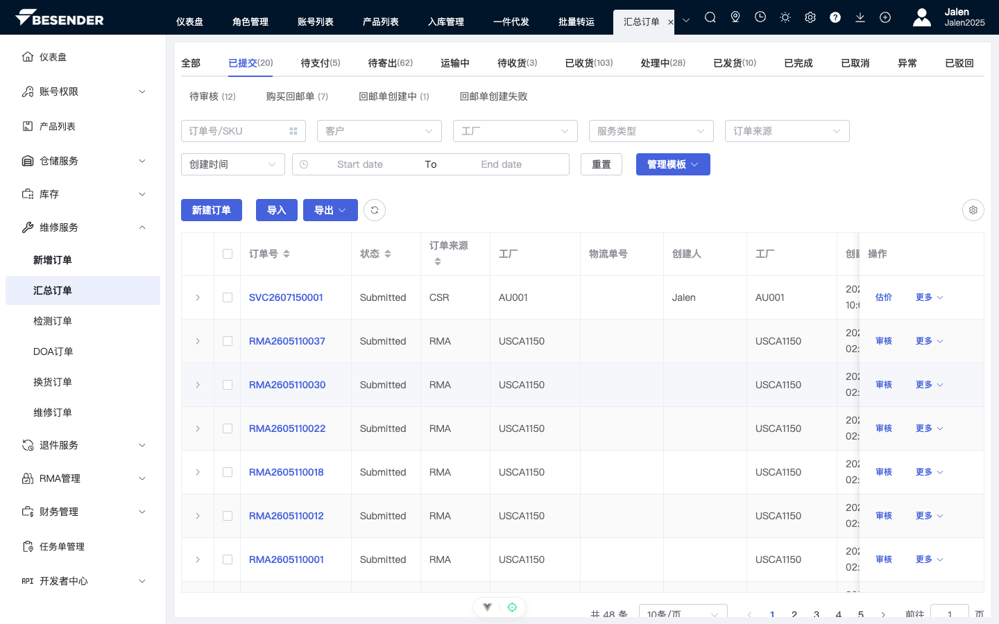Switch to the 待寄出 tab
The image size is (999, 624).
pyautogui.click(x=391, y=63)
